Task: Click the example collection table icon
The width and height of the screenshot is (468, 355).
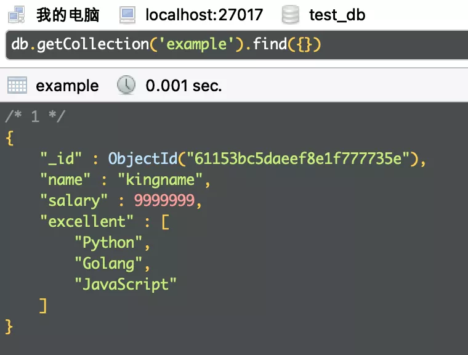Action: tap(17, 86)
